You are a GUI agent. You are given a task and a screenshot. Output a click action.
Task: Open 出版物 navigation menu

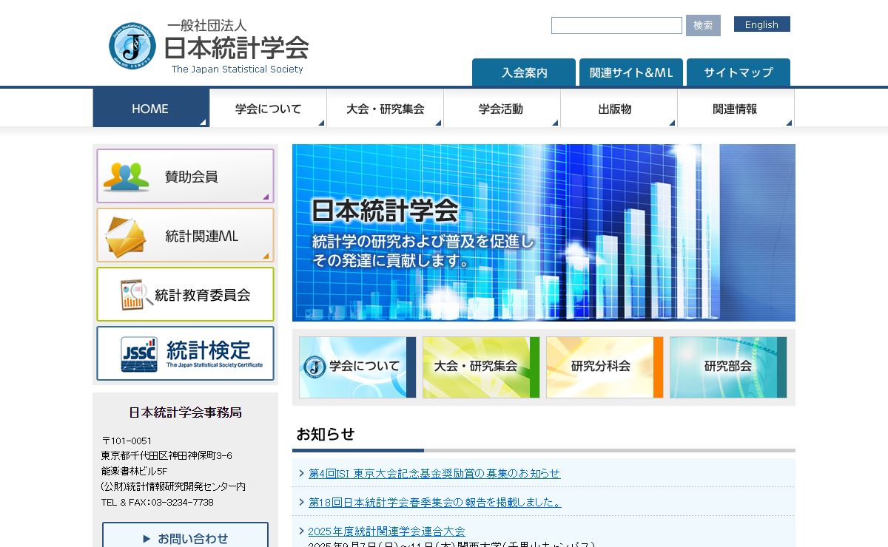click(619, 109)
